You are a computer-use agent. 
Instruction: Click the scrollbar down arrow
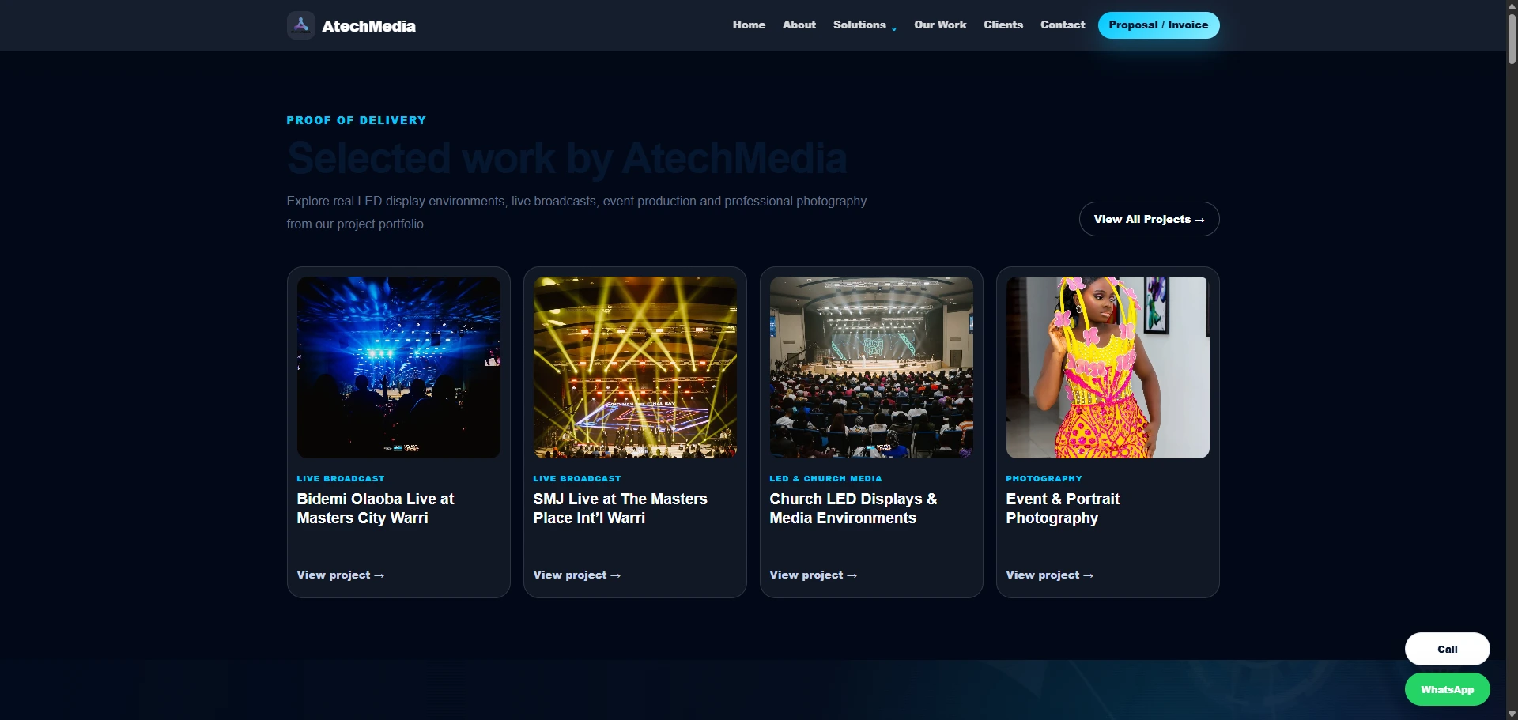point(1512,714)
